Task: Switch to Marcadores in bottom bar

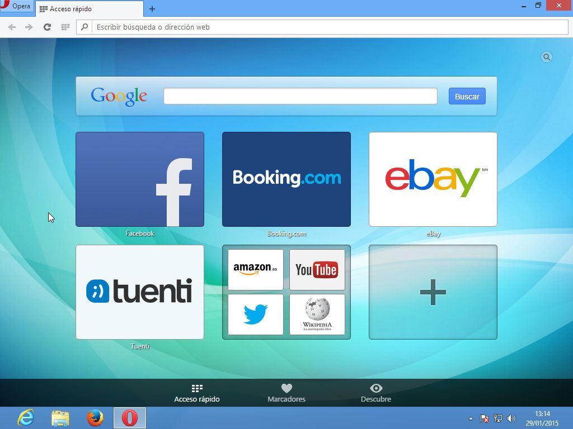Action: 286,393
